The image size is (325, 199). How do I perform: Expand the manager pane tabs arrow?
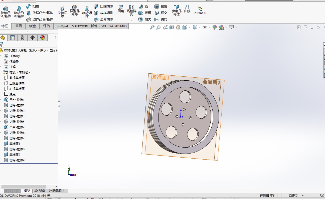[x=56, y=38]
